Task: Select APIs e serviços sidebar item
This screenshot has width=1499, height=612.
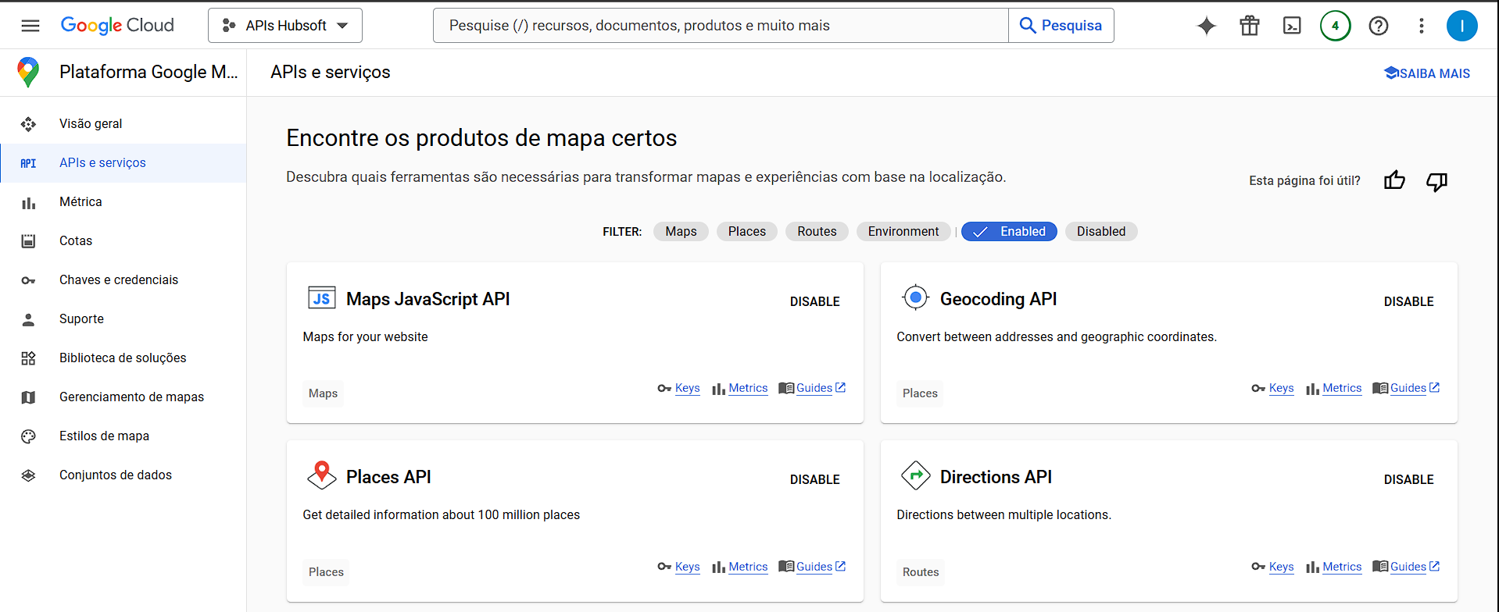Action: 123,162
